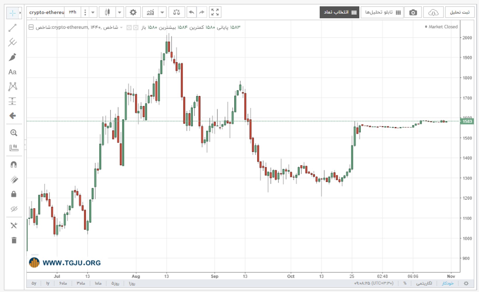Viewport: 479px width, 292px height.
Task: Select the 5y time range tab
Action: tap(34, 283)
